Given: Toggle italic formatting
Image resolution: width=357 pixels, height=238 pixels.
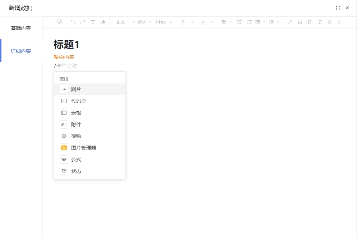Looking at the screenshot, I should [x=320, y=22].
